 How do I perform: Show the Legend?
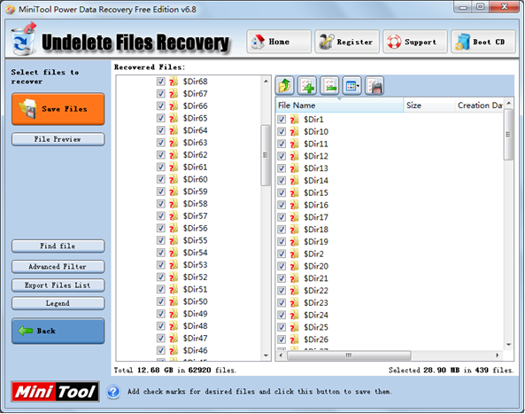pyautogui.click(x=58, y=303)
